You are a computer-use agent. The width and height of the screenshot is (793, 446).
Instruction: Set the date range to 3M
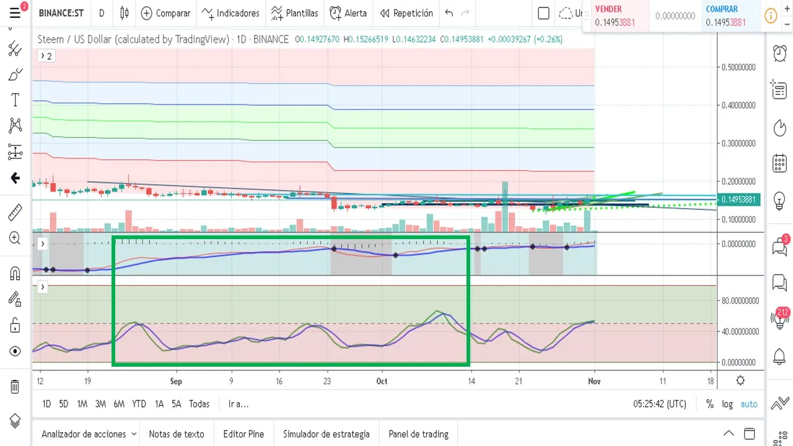pyautogui.click(x=100, y=404)
